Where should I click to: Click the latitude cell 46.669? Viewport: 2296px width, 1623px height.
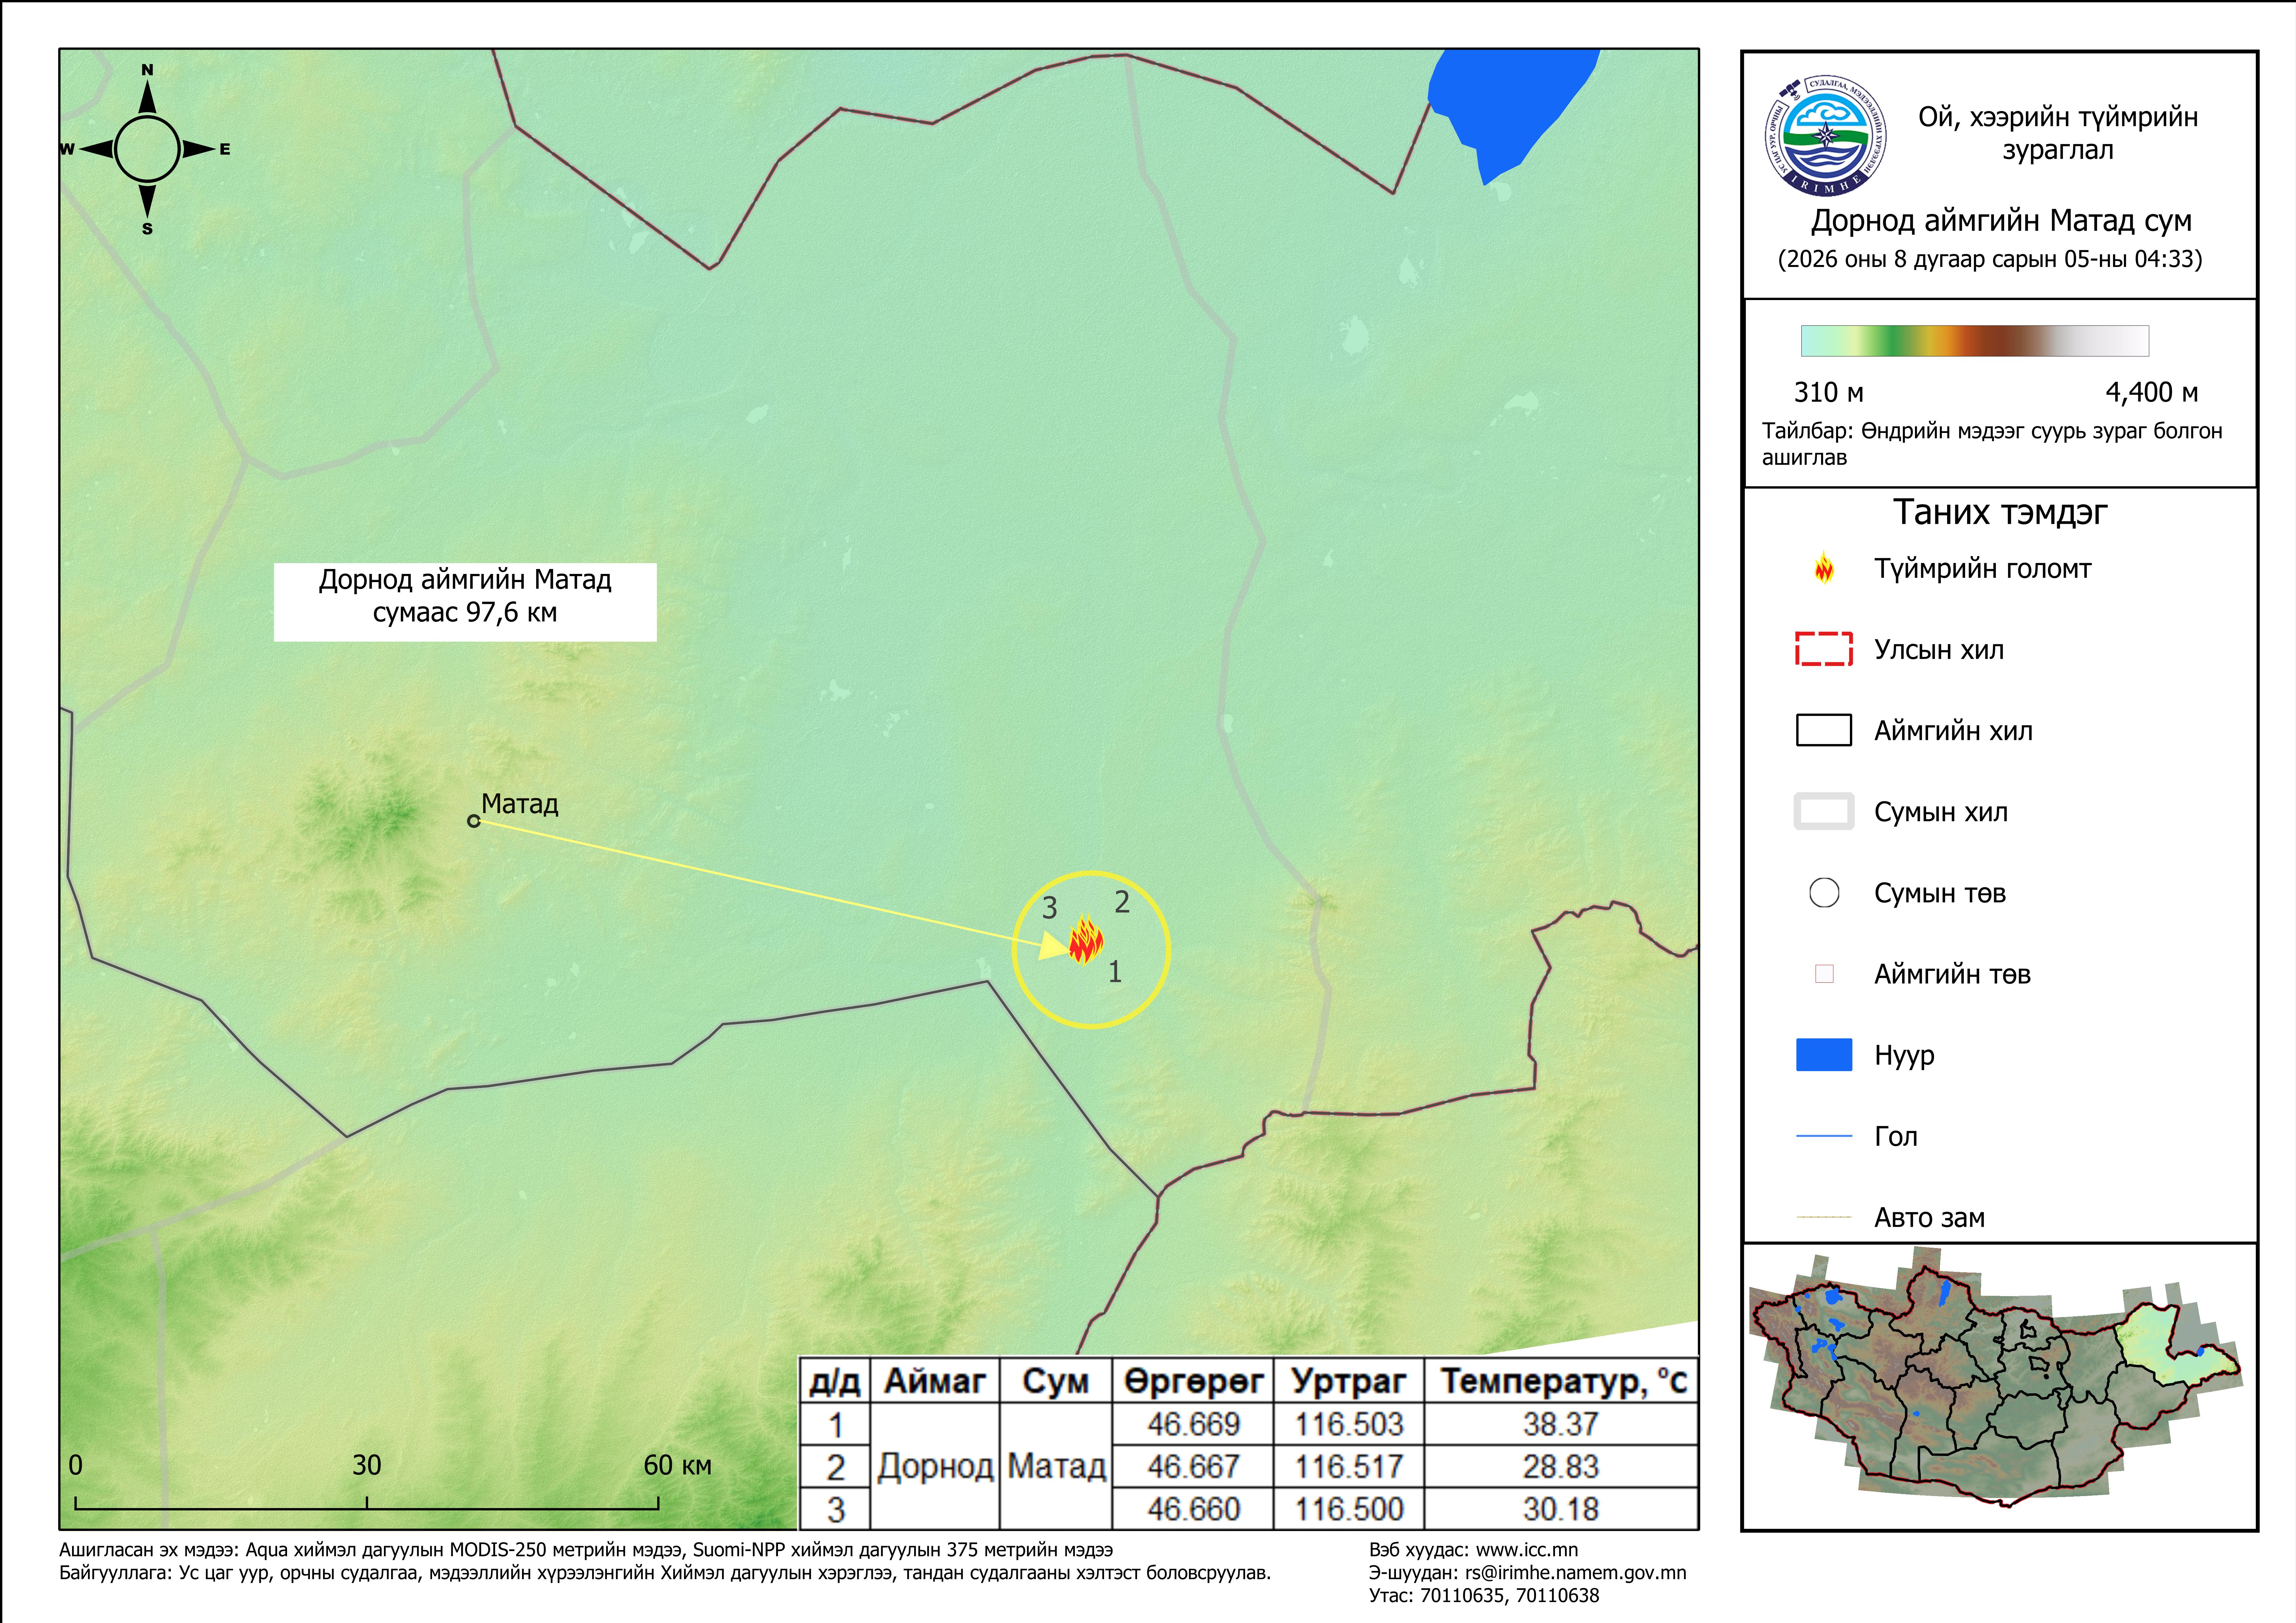tap(1193, 1424)
